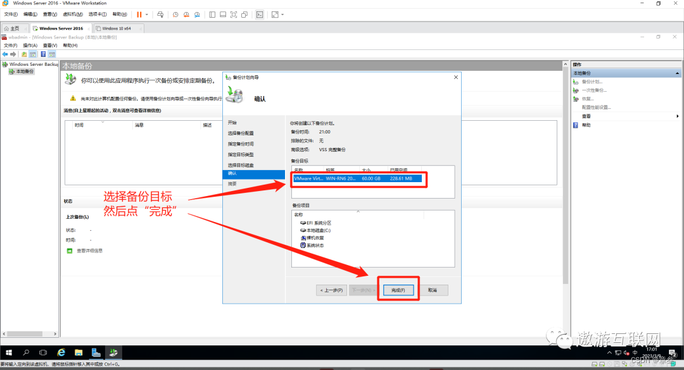Launch Internet Explorer from the taskbar
Screen dimensions: 684x370
[61, 352]
